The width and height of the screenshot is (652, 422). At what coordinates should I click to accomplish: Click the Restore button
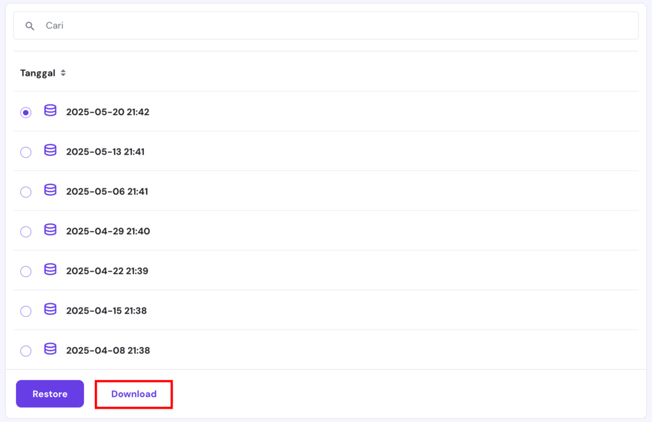(x=50, y=393)
